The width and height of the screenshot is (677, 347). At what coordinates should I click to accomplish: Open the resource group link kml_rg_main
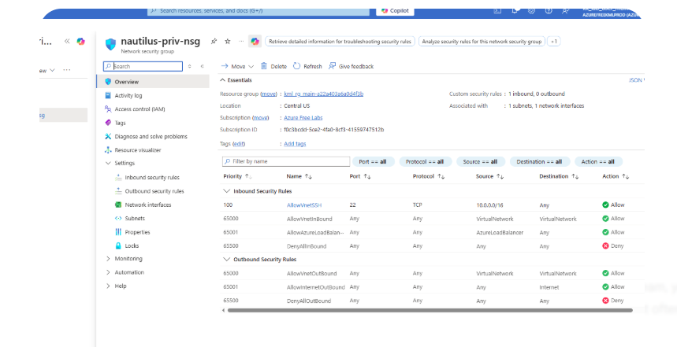pos(323,94)
